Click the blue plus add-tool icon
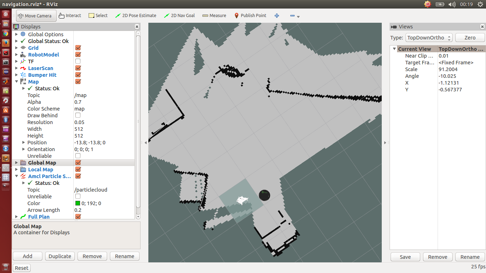 point(277,16)
